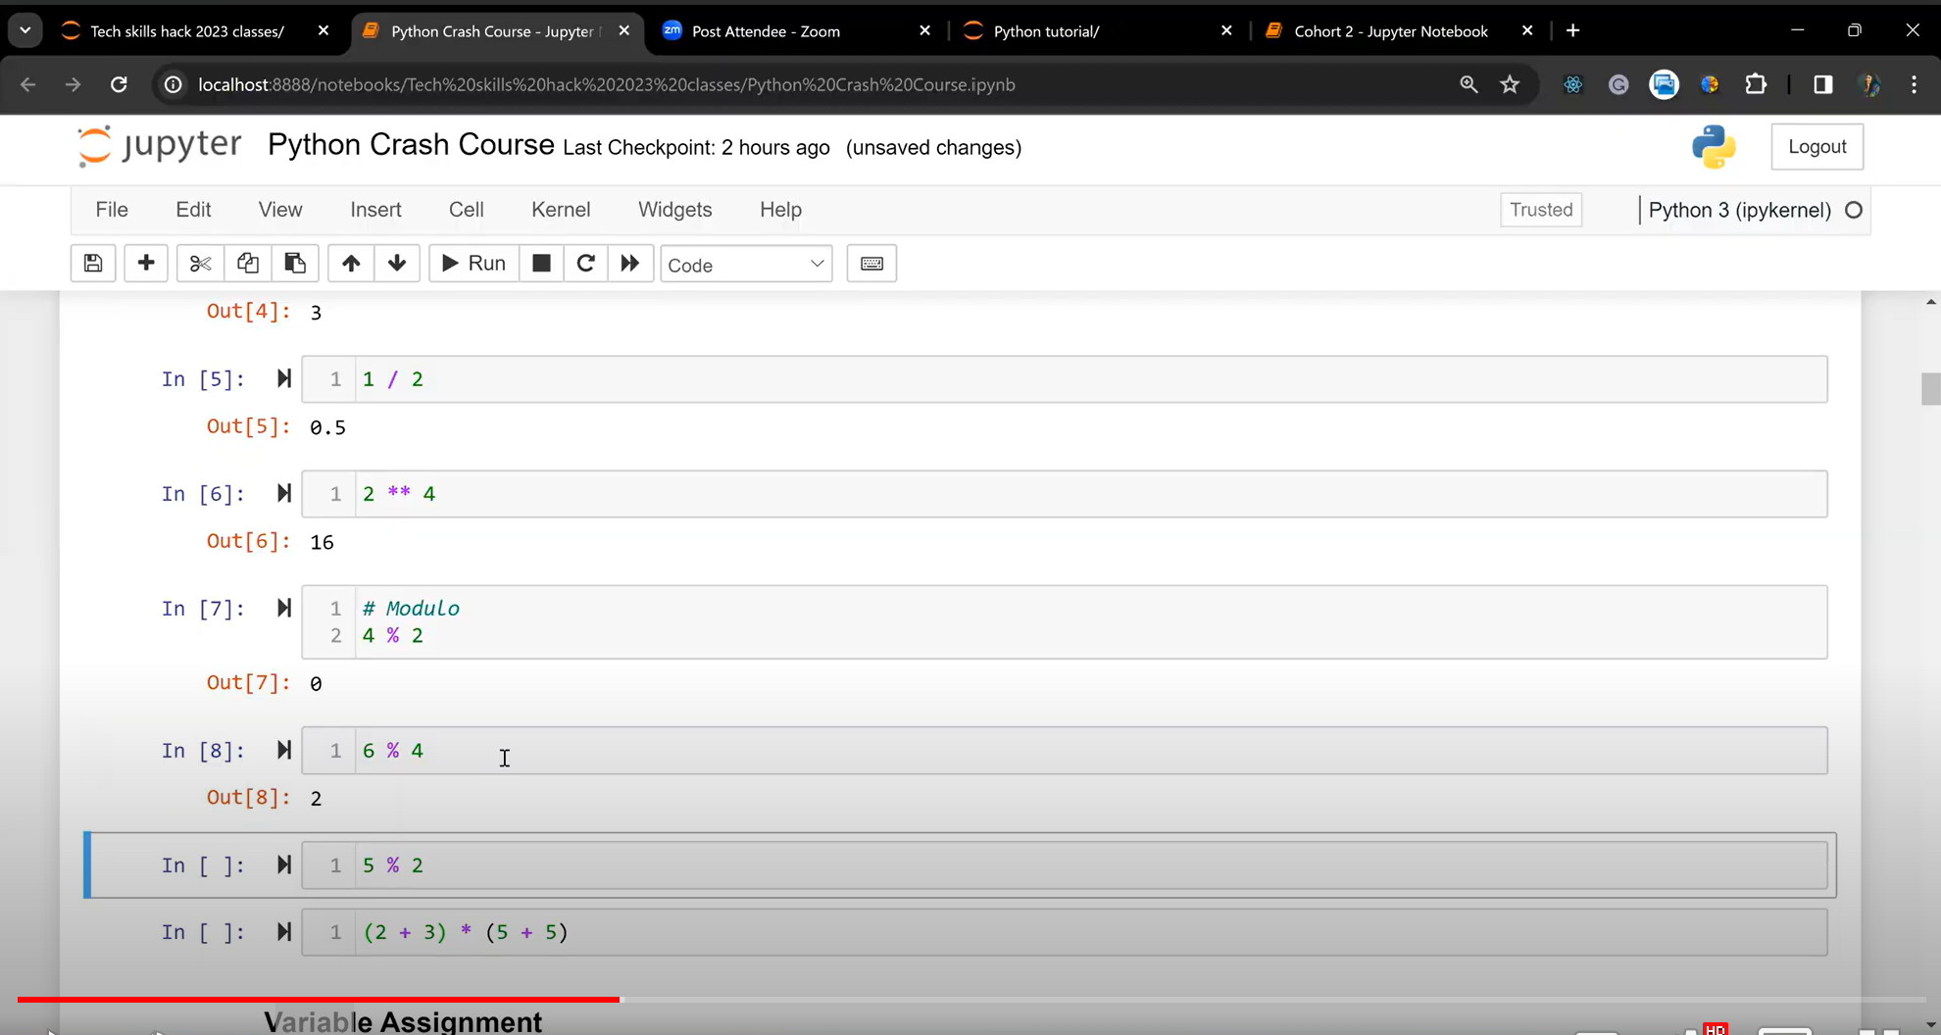Open the Kernel menu

pyautogui.click(x=560, y=209)
